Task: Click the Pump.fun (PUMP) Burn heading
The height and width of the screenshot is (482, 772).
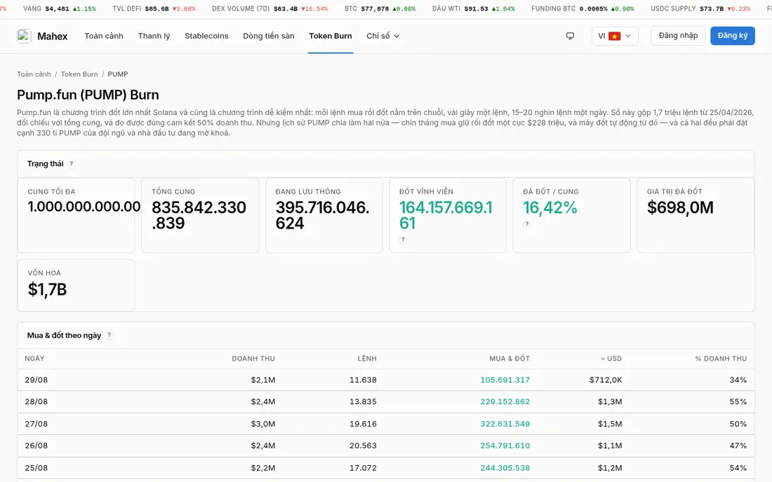Action: tap(88, 95)
